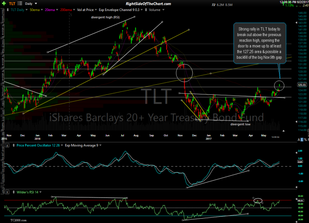The width and height of the screenshot is (309, 223).
Task: Click the 'divergent low' annotation
Action: pyautogui.click(x=240, y=124)
